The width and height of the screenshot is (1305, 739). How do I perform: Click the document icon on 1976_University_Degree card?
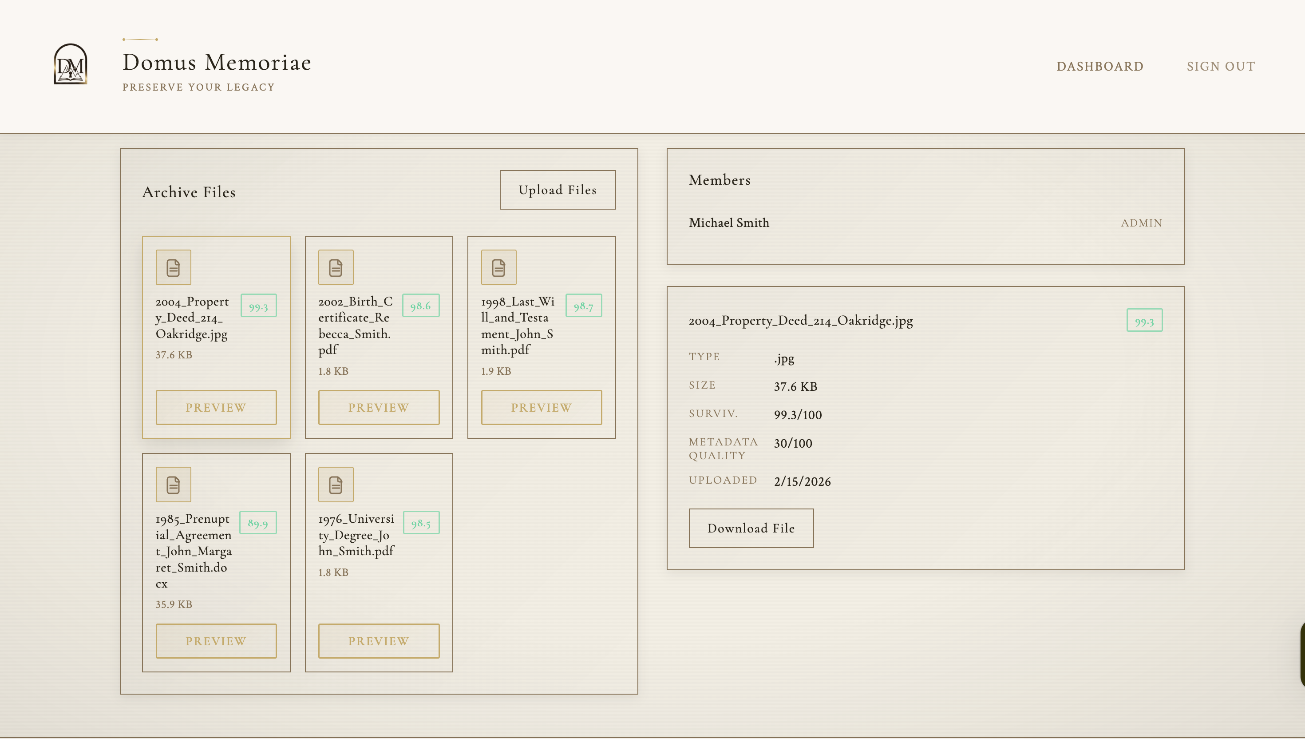(x=335, y=484)
